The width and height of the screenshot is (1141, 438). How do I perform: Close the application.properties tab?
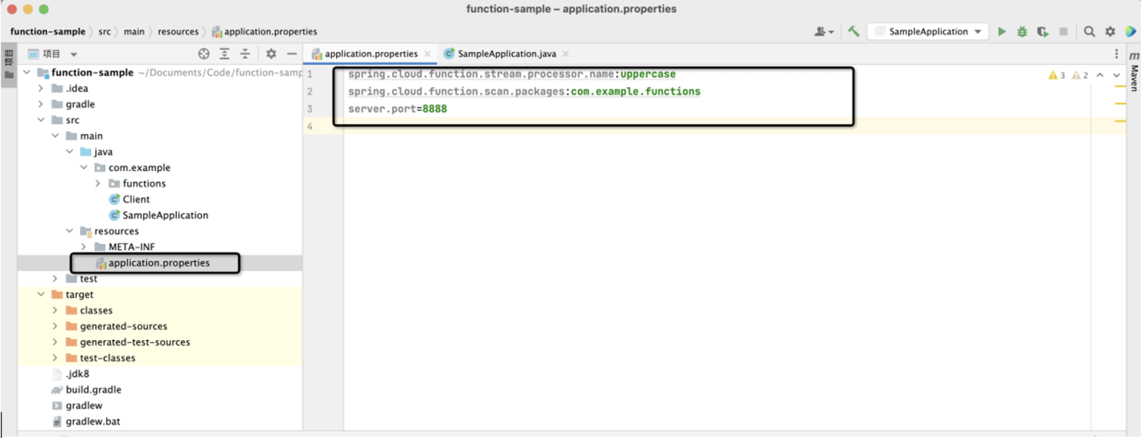pyautogui.click(x=427, y=54)
